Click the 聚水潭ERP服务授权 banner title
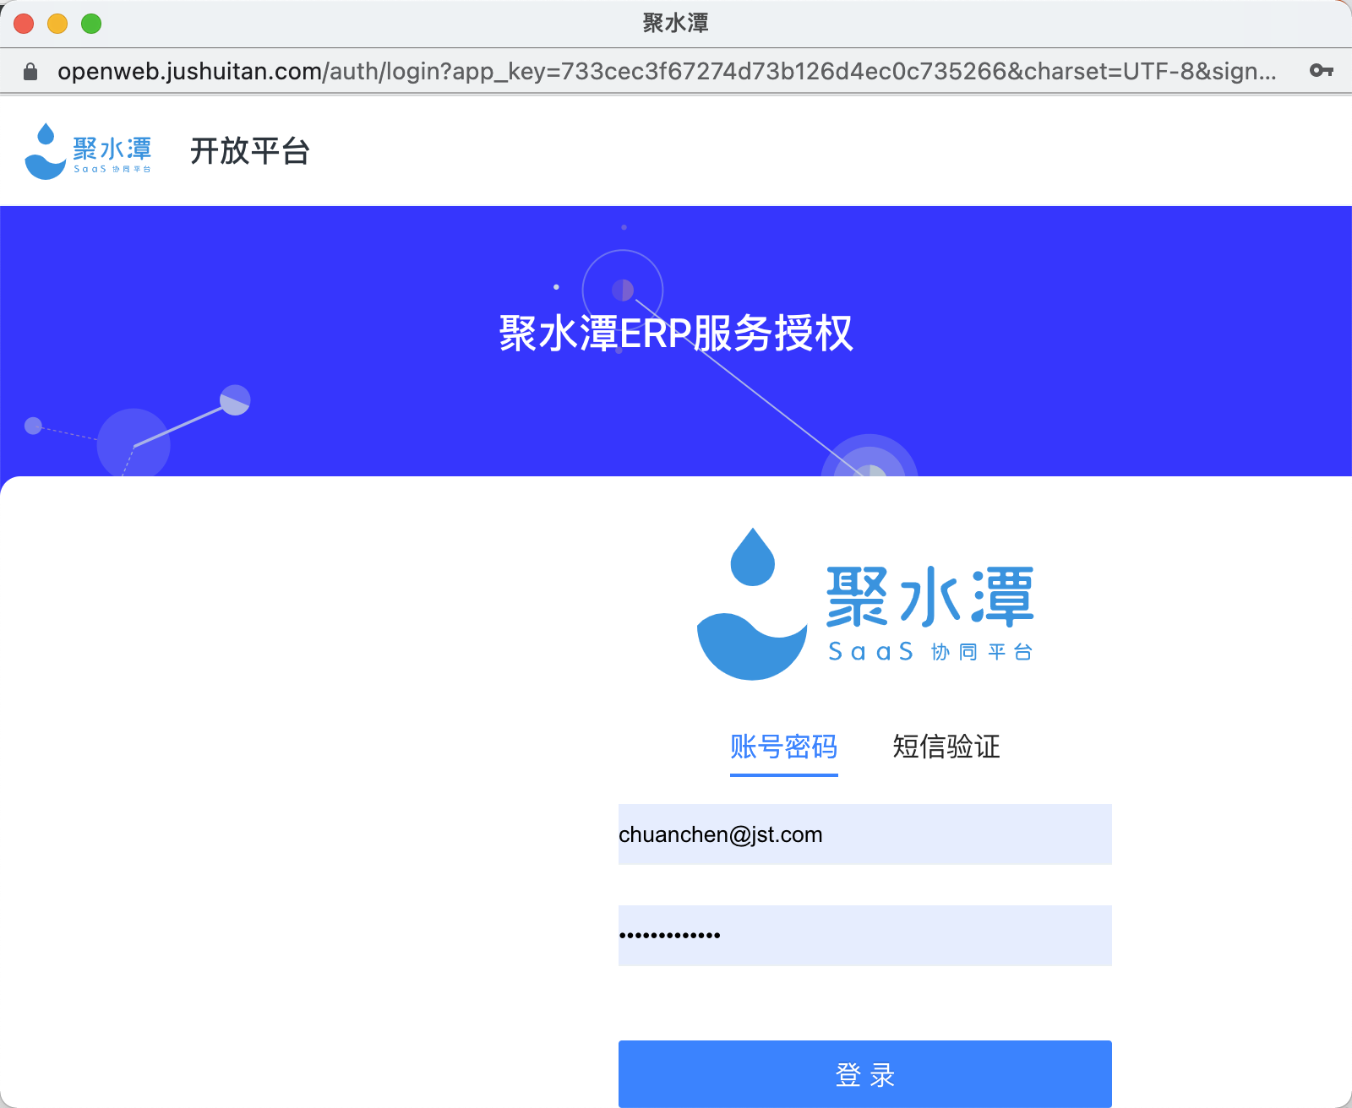 coord(676,333)
